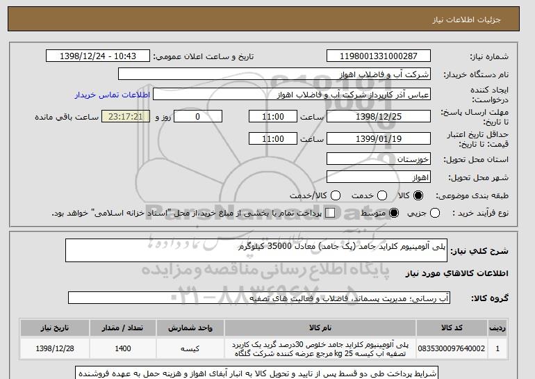
Task: Click the remaining days field showing 0
Action: coord(198,116)
